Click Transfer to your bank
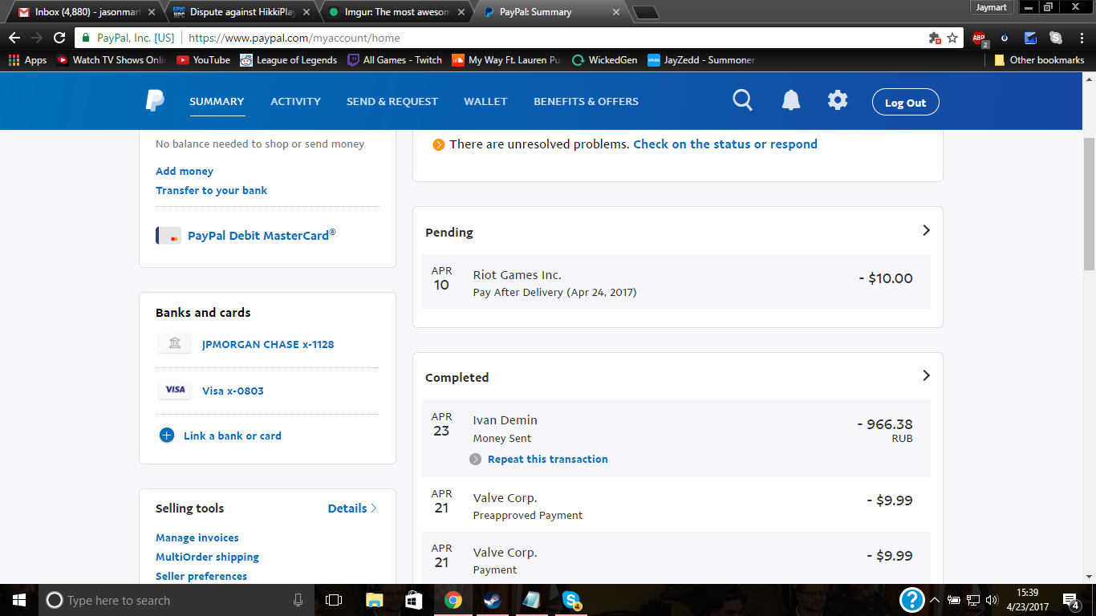 coord(211,190)
